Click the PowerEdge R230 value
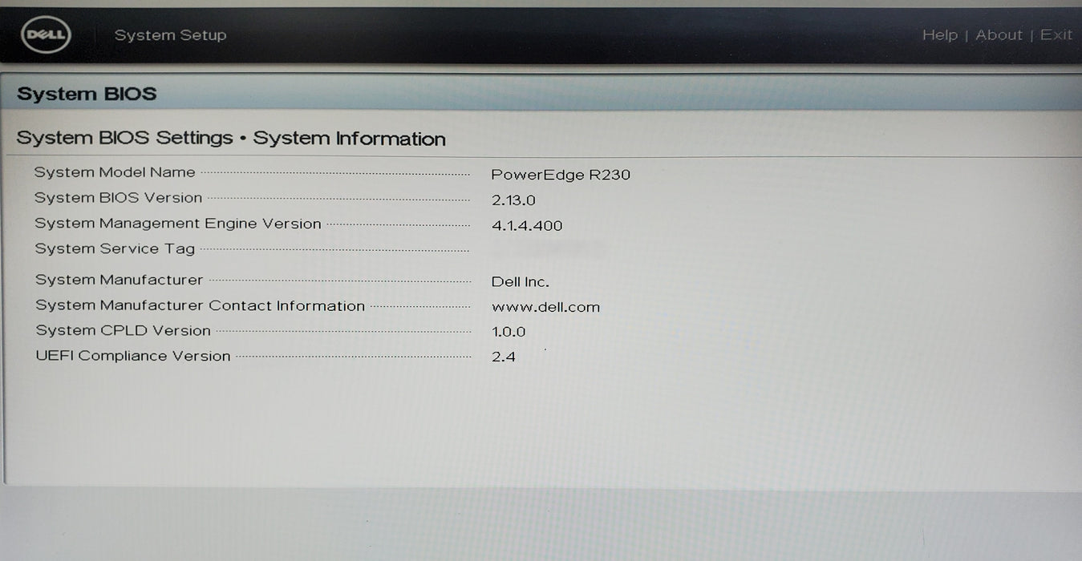 pos(561,175)
